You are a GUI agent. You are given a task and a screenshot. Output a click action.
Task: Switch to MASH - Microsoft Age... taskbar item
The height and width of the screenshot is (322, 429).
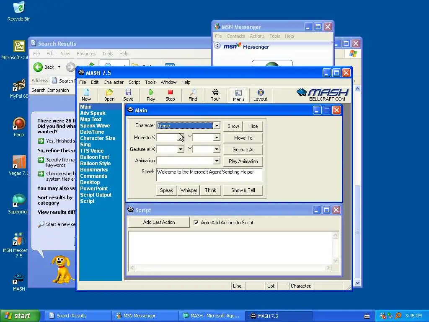click(211, 316)
